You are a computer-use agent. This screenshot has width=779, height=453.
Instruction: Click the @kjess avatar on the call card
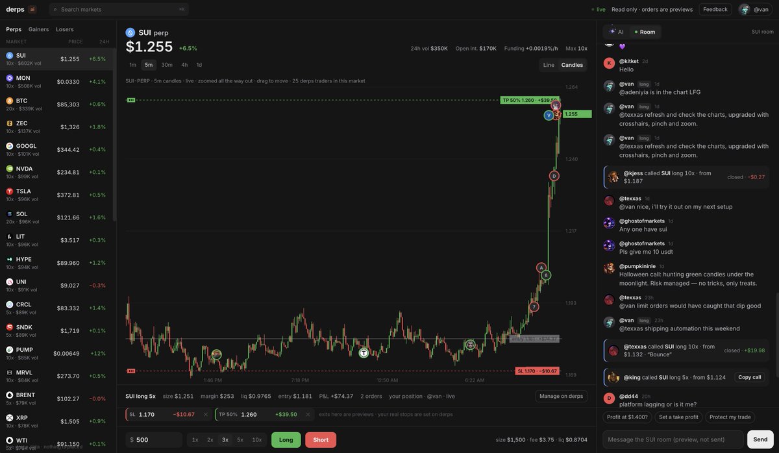(613, 177)
